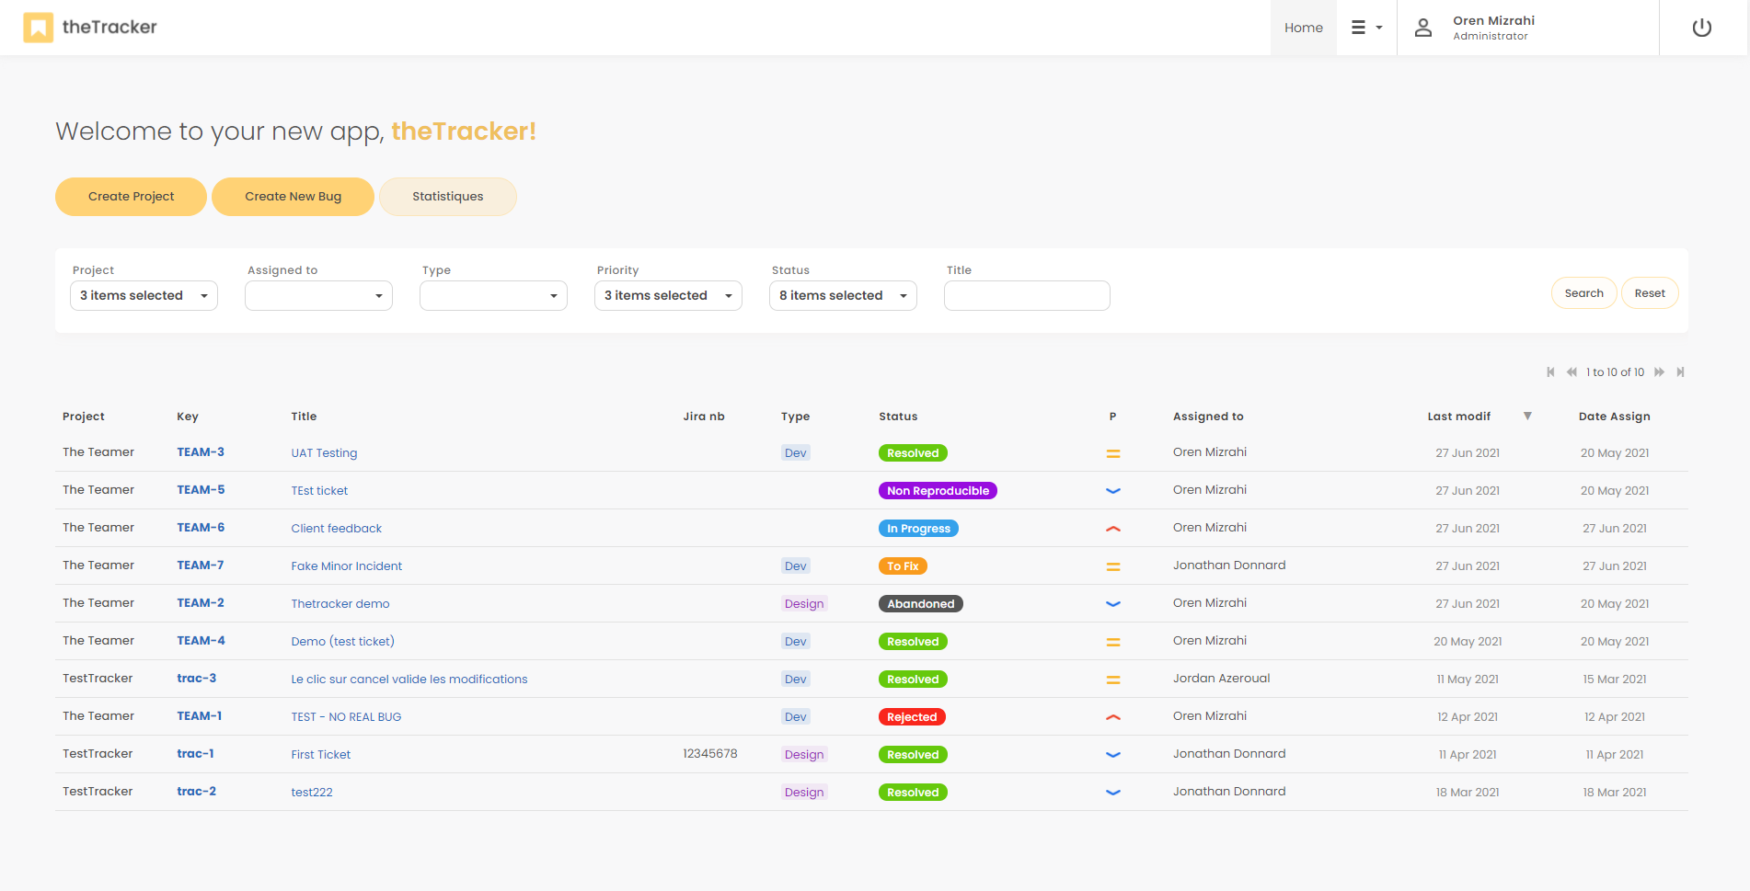Open the Home tab
The image size is (1750, 891).
point(1303,28)
